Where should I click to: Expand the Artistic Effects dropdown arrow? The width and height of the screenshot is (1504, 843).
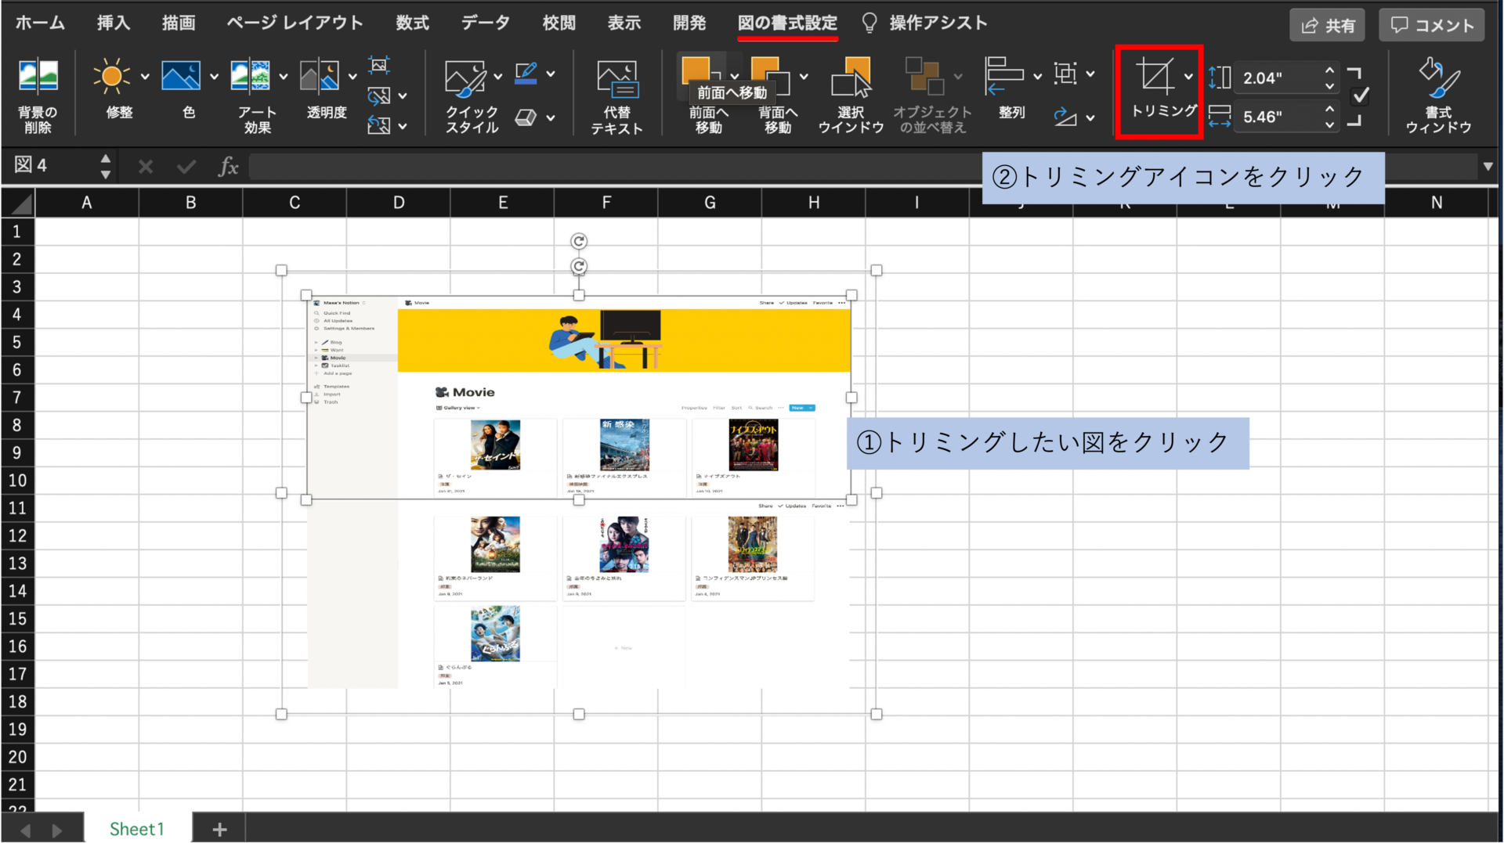284,77
